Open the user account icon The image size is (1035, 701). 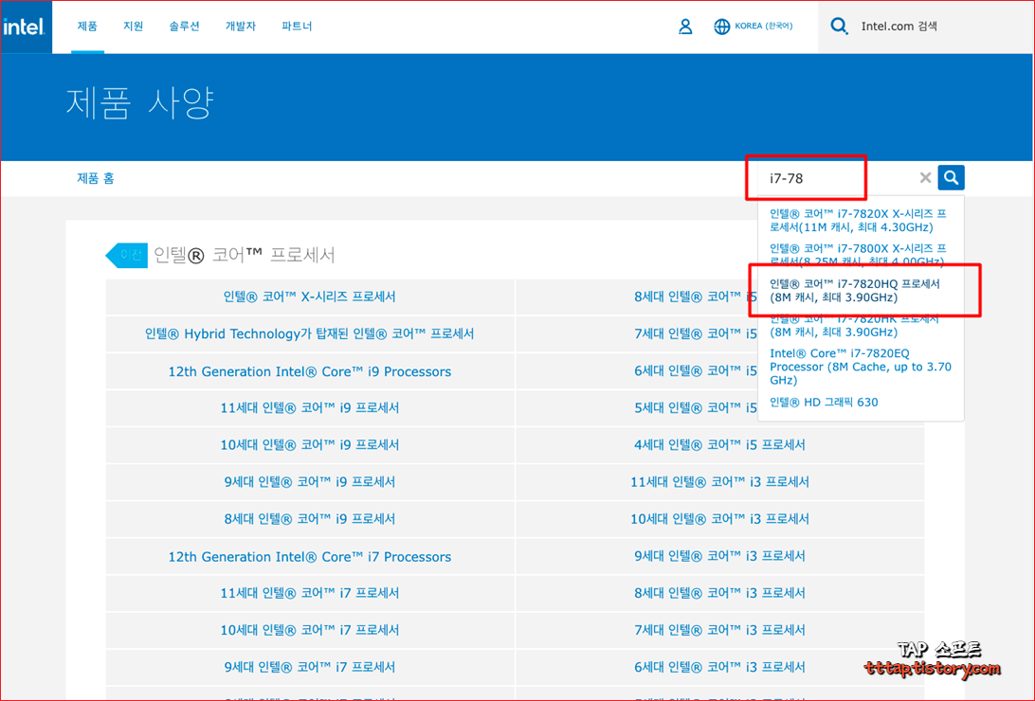(x=685, y=27)
